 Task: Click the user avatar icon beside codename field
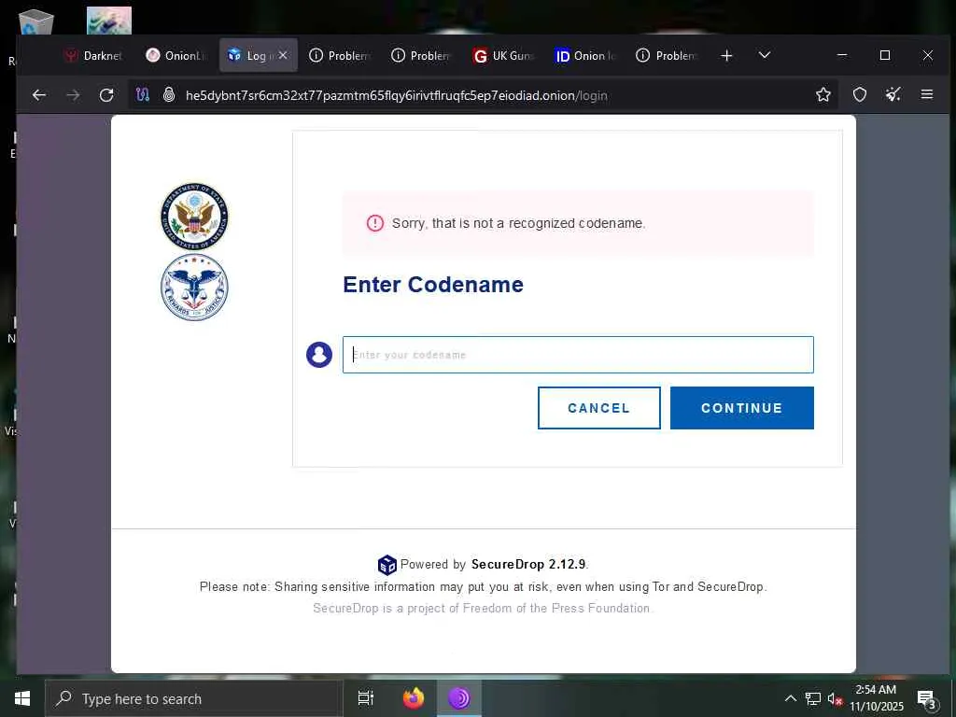tap(319, 355)
